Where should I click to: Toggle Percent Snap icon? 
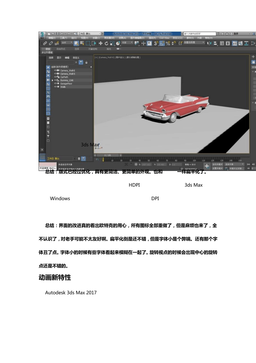coord(168,43)
